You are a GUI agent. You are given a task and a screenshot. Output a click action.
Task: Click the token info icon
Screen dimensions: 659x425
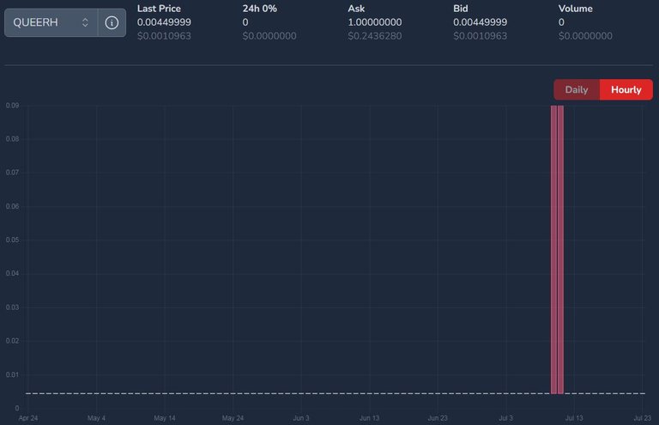tap(112, 22)
